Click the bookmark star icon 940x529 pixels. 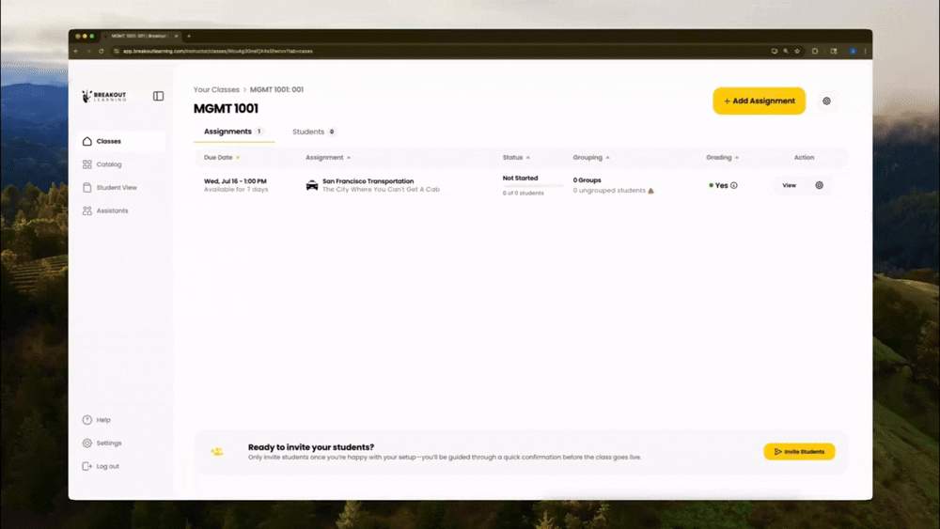click(x=797, y=52)
